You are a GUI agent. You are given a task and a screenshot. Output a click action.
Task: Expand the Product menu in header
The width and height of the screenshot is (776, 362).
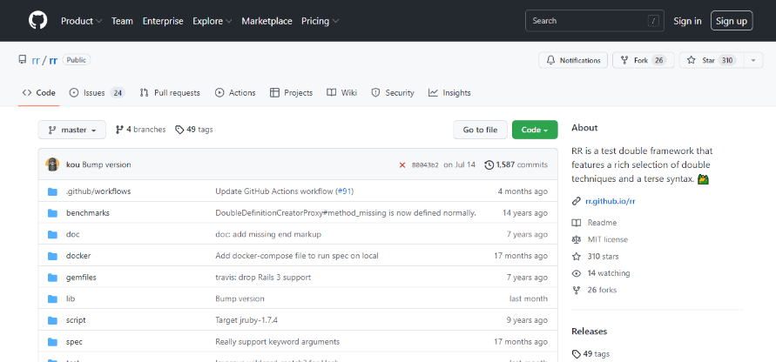[x=81, y=21]
